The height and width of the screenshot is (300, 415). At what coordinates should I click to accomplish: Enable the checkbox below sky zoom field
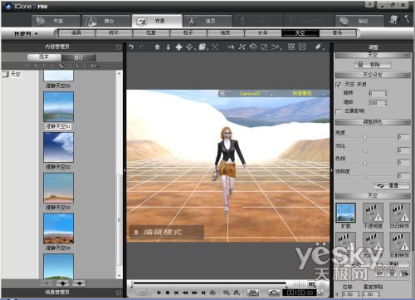(339, 111)
